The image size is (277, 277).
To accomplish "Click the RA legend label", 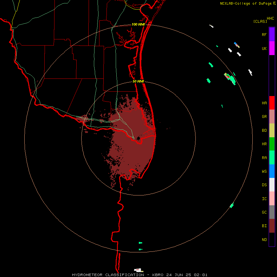I will coord(264,158).
